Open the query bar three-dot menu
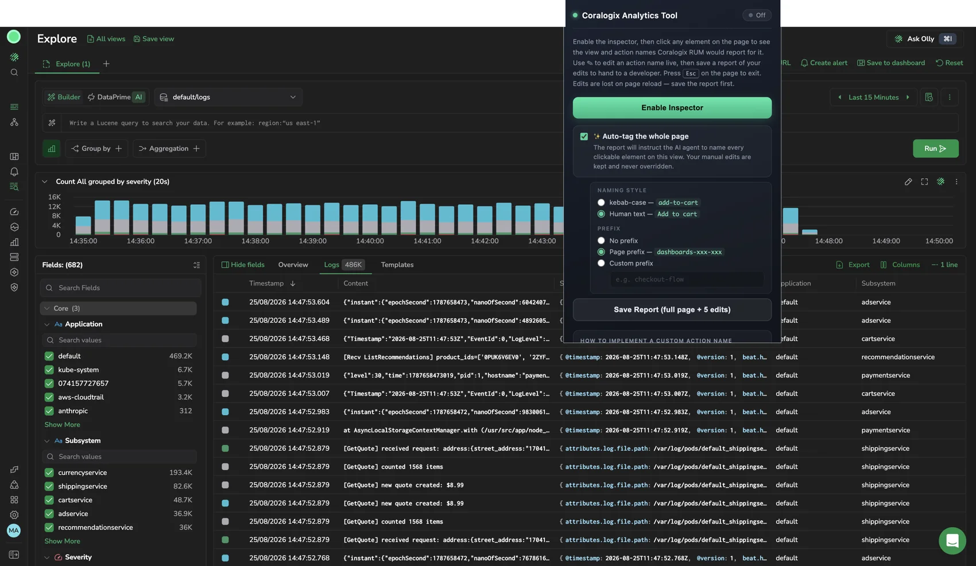This screenshot has height=566, width=976. (950, 97)
